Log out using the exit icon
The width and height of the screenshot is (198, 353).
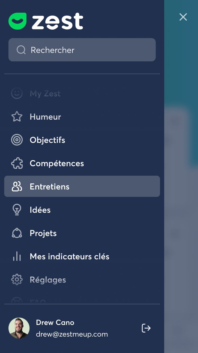146,328
